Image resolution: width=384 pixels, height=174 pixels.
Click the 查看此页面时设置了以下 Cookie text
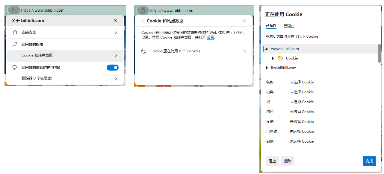292,36
